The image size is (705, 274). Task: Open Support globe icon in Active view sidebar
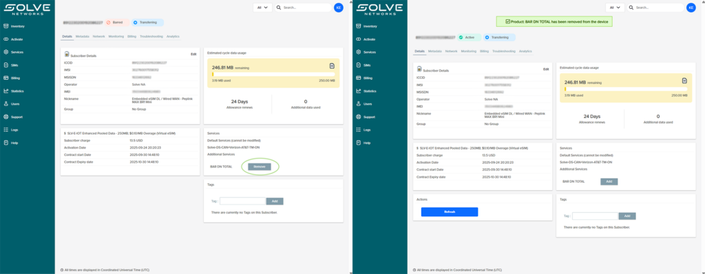click(358, 117)
